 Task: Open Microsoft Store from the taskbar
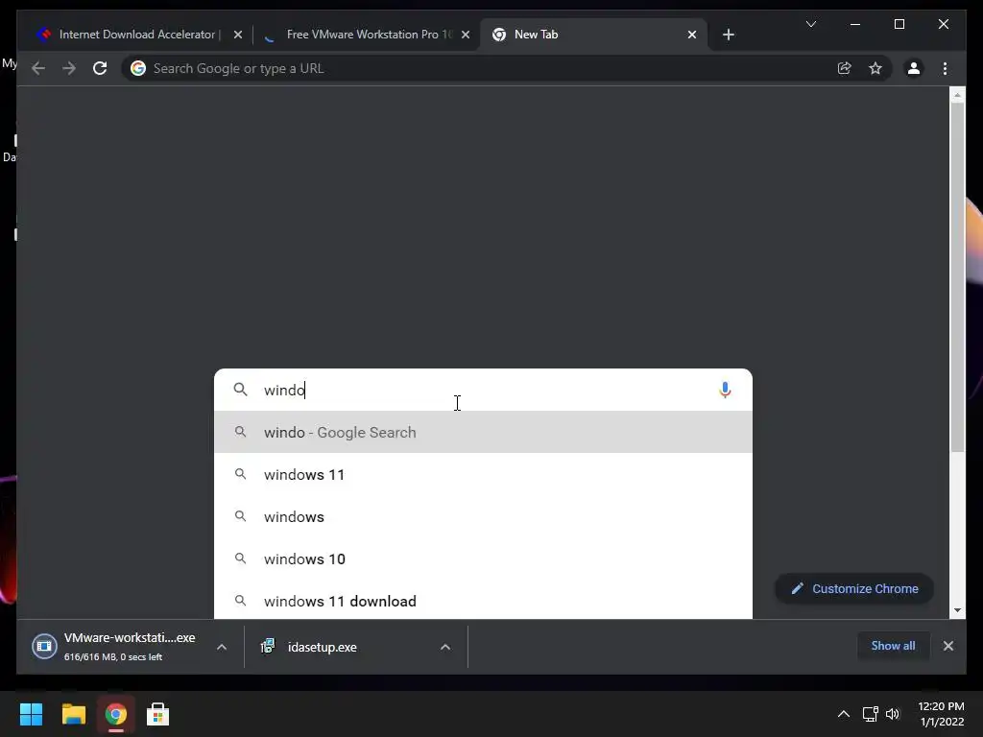tap(158, 714)
